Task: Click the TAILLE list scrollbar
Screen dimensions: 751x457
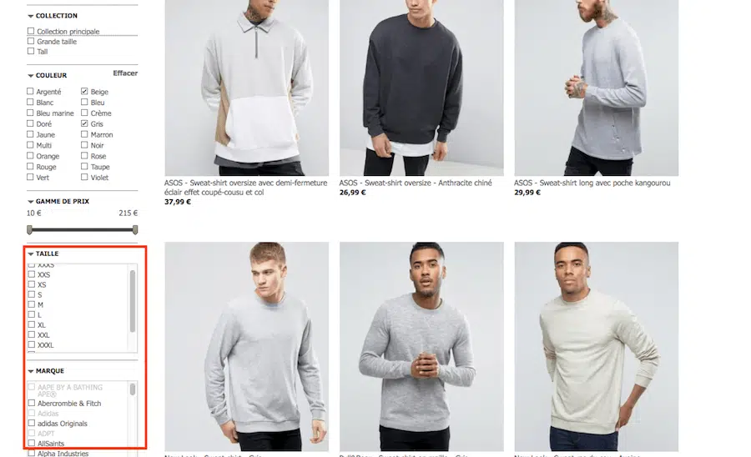Action: pos(132,302)
